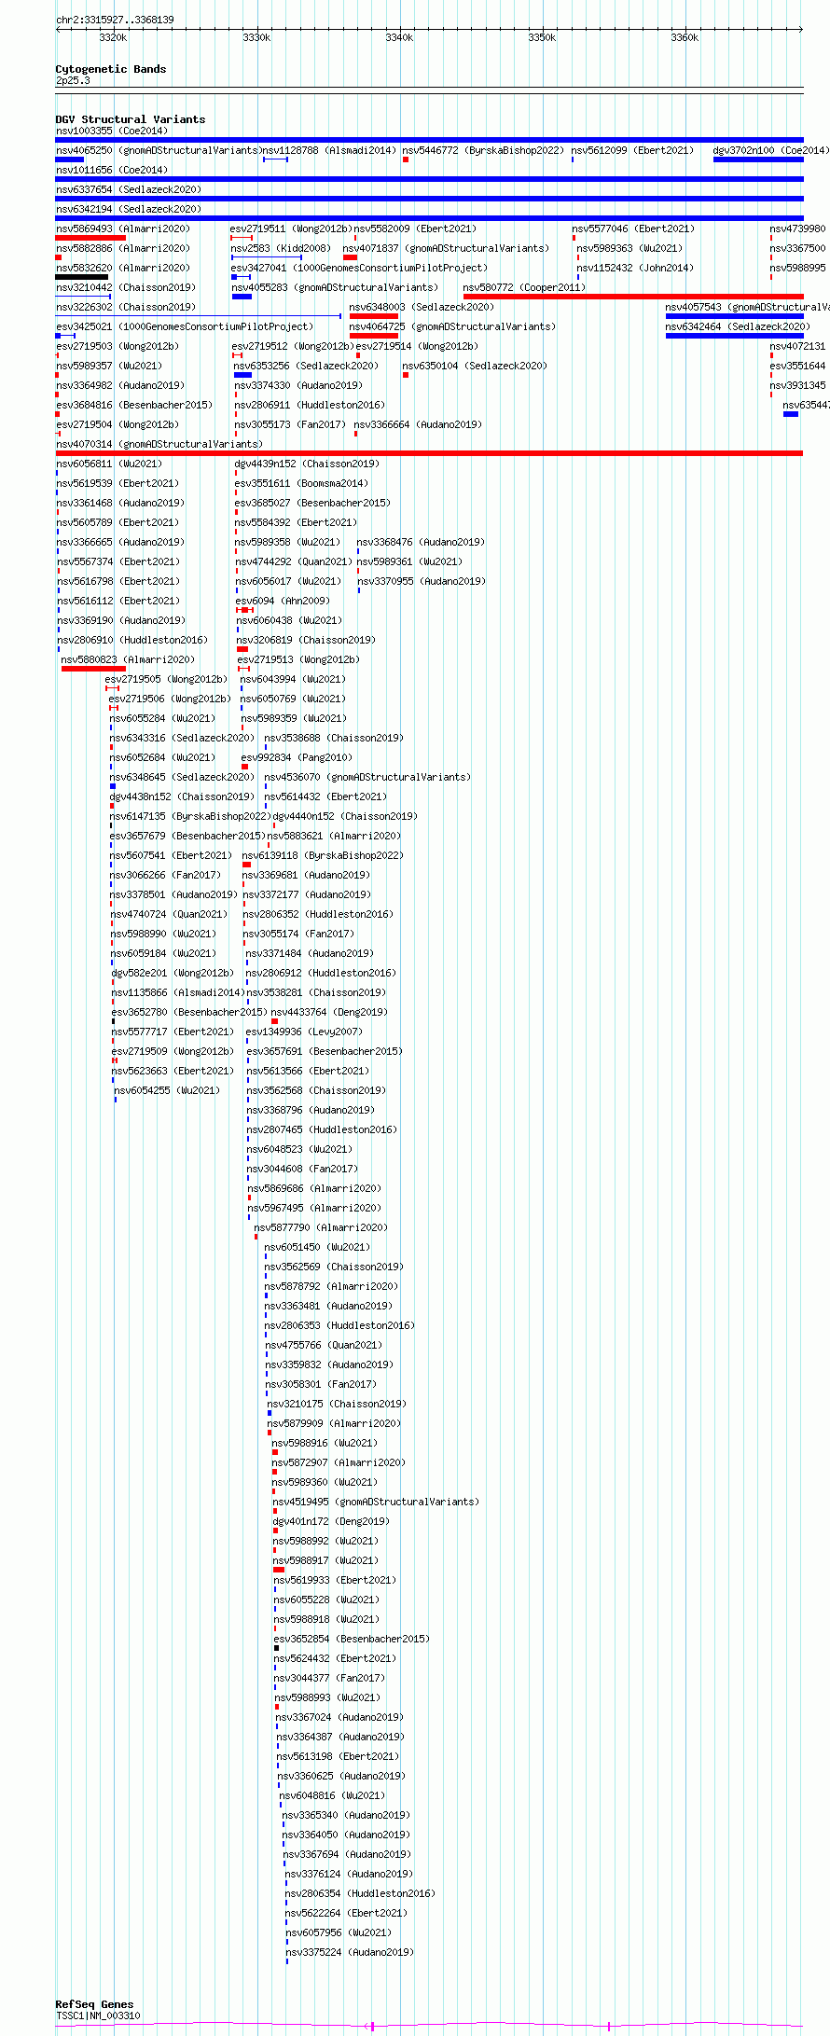
Task: Select nsv4065250 gnomAD structural variant label
Action: pyautogui.click(x=158, y=150)
